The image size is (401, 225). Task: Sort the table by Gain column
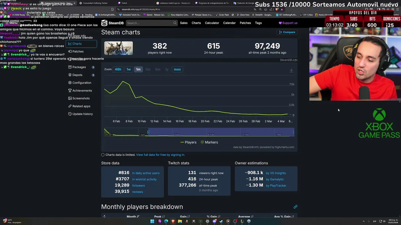[185, 217]
